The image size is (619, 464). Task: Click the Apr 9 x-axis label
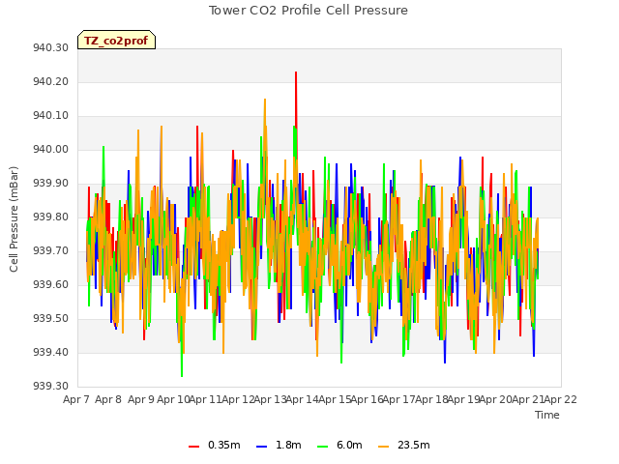pos(141,399)
